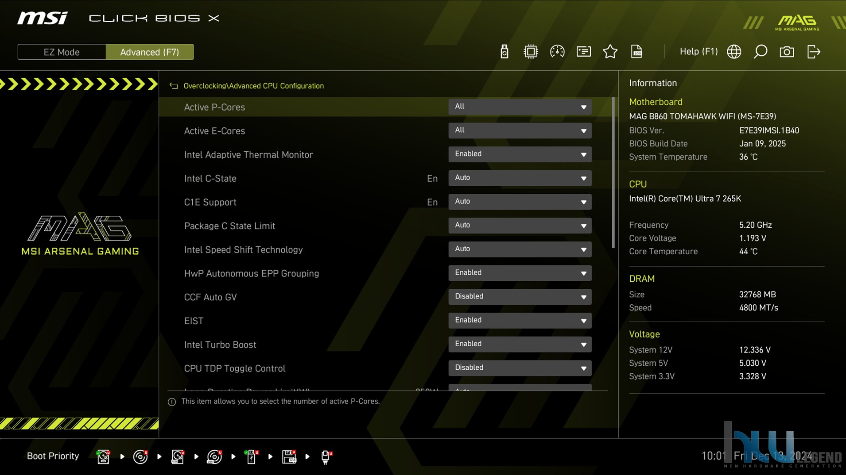Image resolution: width=846 pixels, height=475 pixels.
Task: Select the Active P-Cores row label
Action: (x=214, y=107)
